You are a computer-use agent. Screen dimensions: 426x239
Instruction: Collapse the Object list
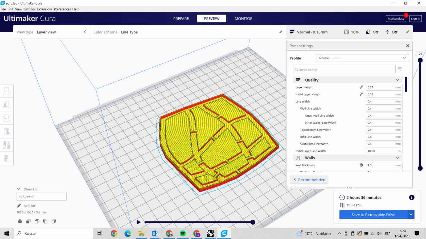[x=19, y=189]
